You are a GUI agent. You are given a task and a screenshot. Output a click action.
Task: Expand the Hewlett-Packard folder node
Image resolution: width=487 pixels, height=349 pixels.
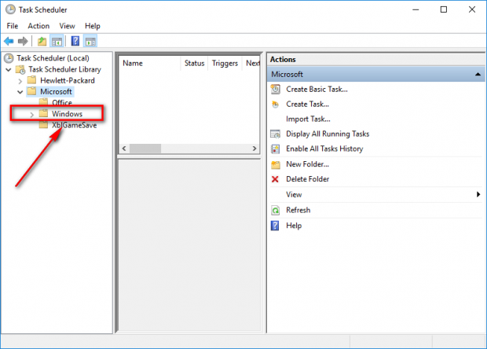click(20, 81)
